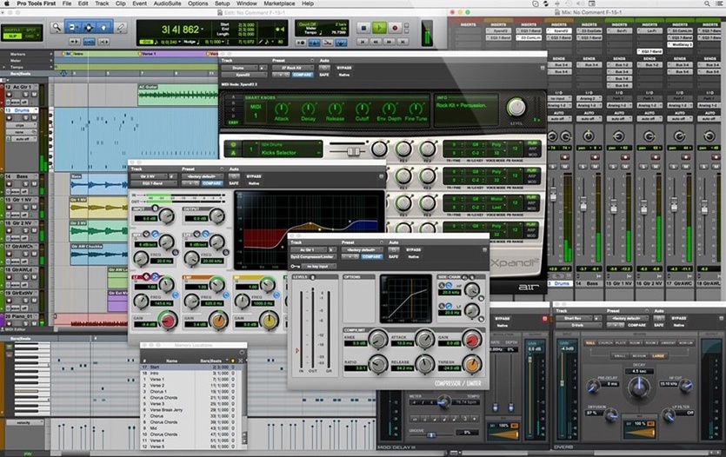Viewport: 726px width, 457px height.
Task: Select the Zoomer magnifier tool
Action: point(56,27)
